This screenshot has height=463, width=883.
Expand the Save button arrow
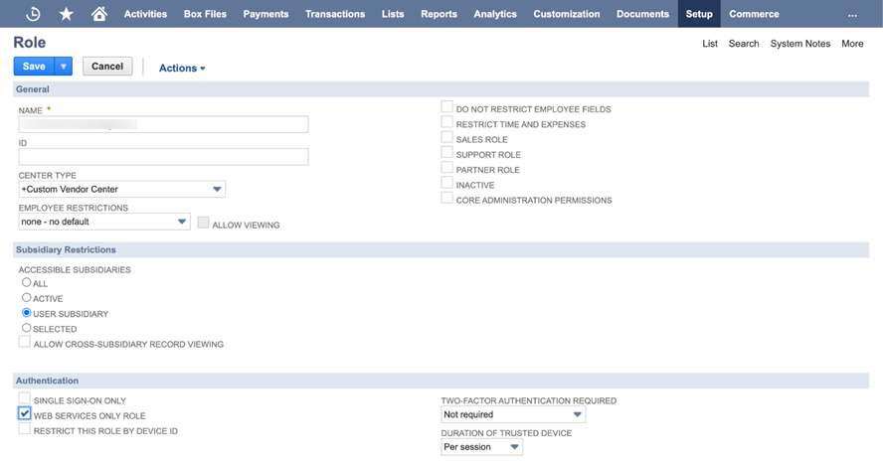click(64, 67)
